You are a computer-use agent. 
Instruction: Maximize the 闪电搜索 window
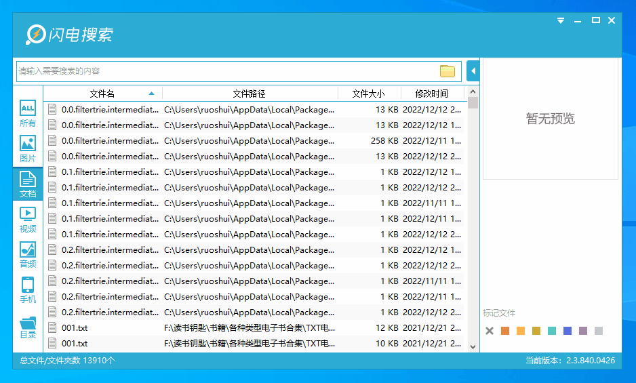[x=595, y=20]
